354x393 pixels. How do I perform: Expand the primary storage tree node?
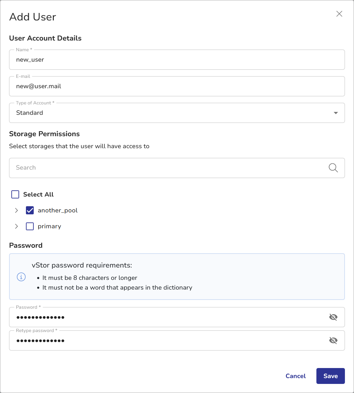point(17,226)
